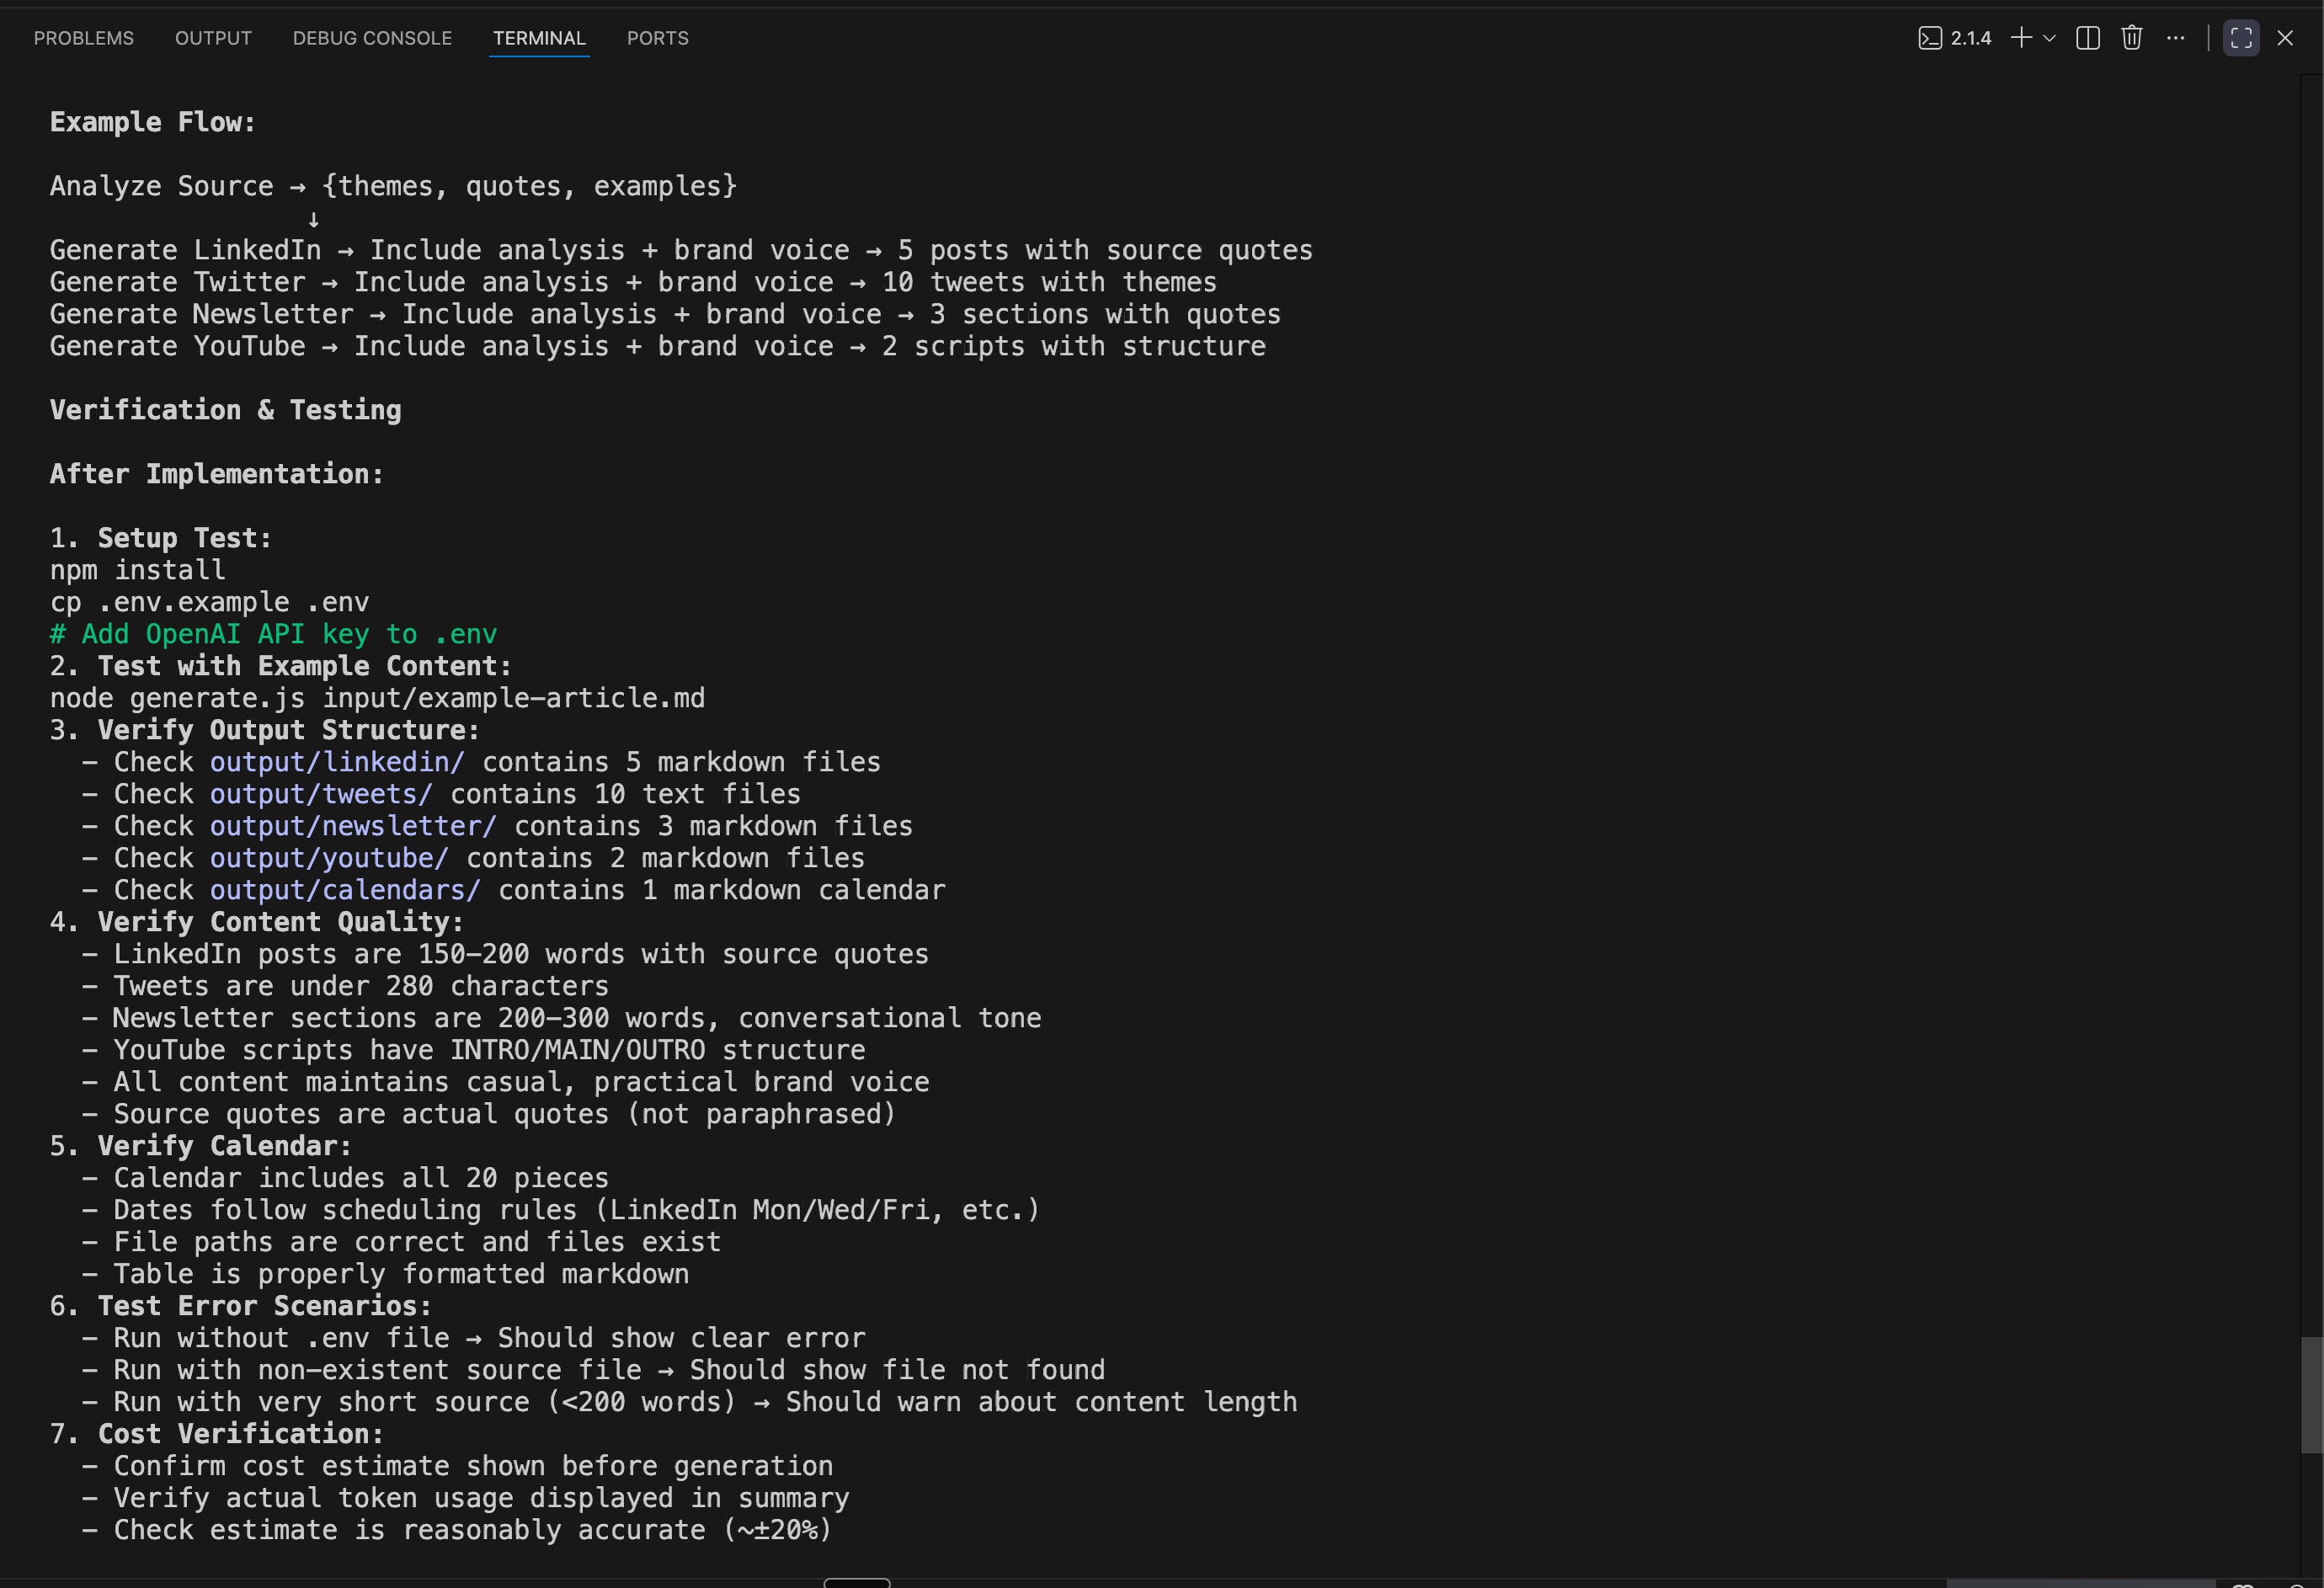This screenshot has height=1588, width=2324.
Task: Open the output/youtube/ path link
Action: click(329, 858)
